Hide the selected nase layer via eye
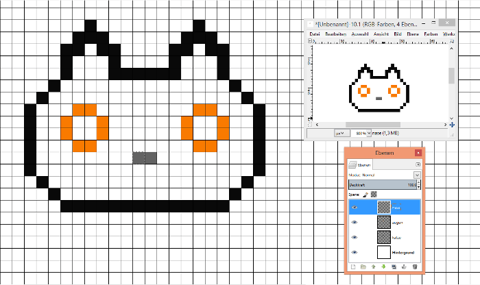This screenshot has width=480, height=285. tap(355, 208)
